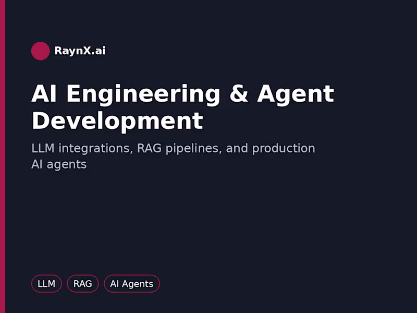Click the RaynX.ai brand name
Viewport: 417px width, 313px height.
pyautogui.click(x=80, y=51)
